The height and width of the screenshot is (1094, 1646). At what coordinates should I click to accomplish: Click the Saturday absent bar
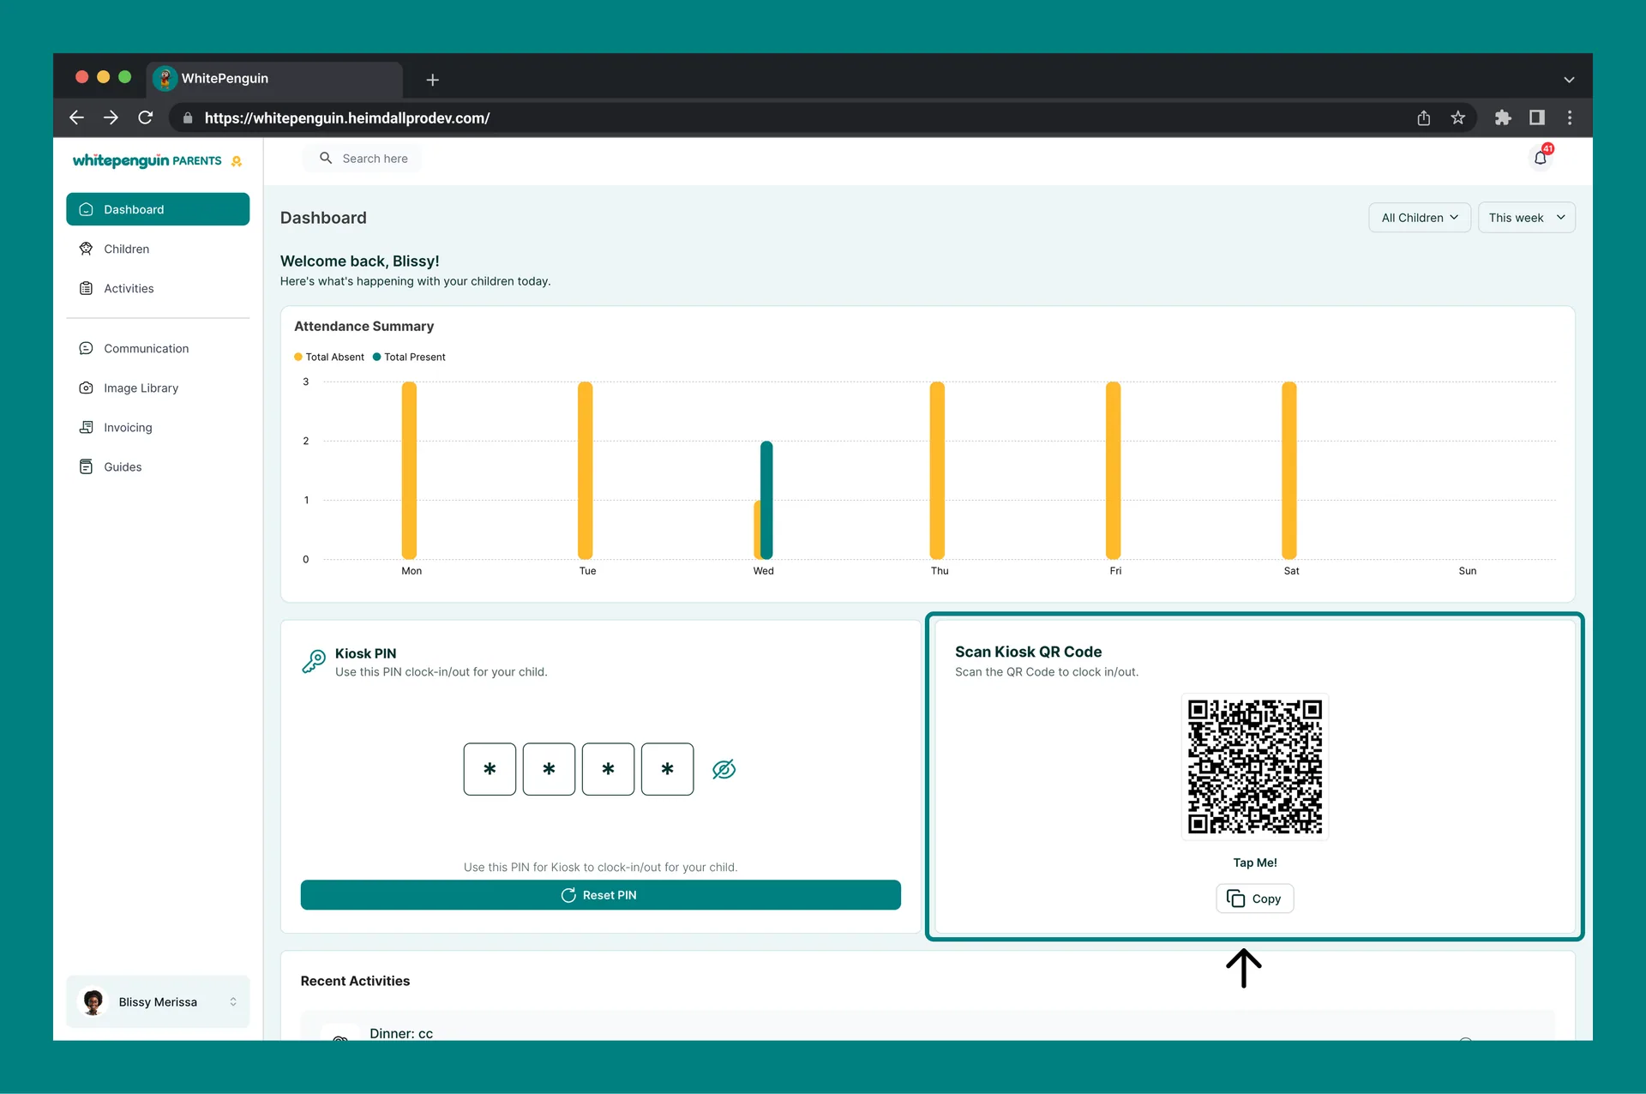(1289, 471)
